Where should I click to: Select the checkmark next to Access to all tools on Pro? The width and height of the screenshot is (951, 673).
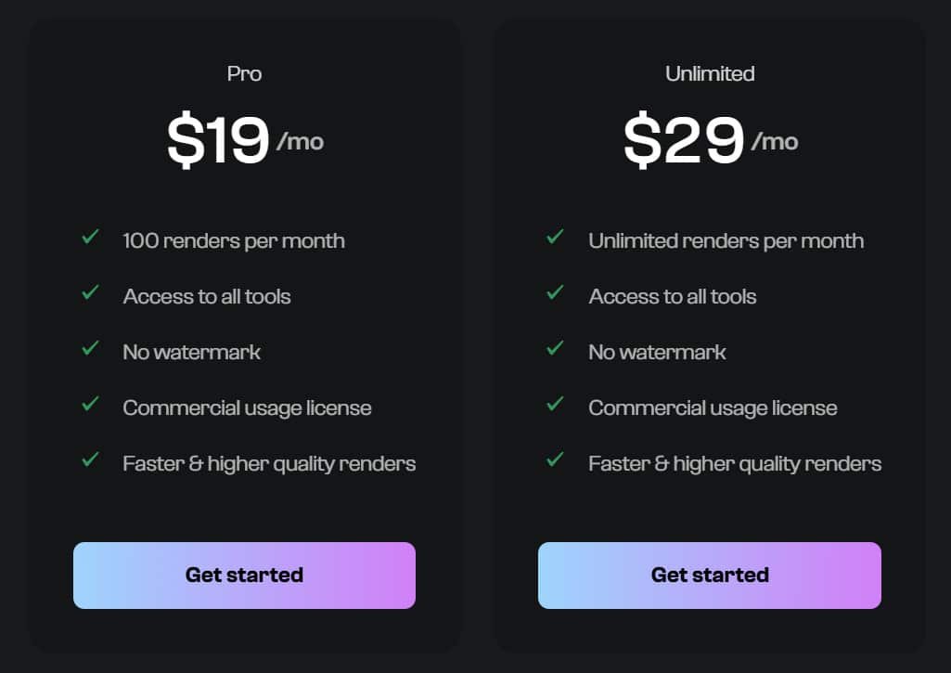(90, 292)
